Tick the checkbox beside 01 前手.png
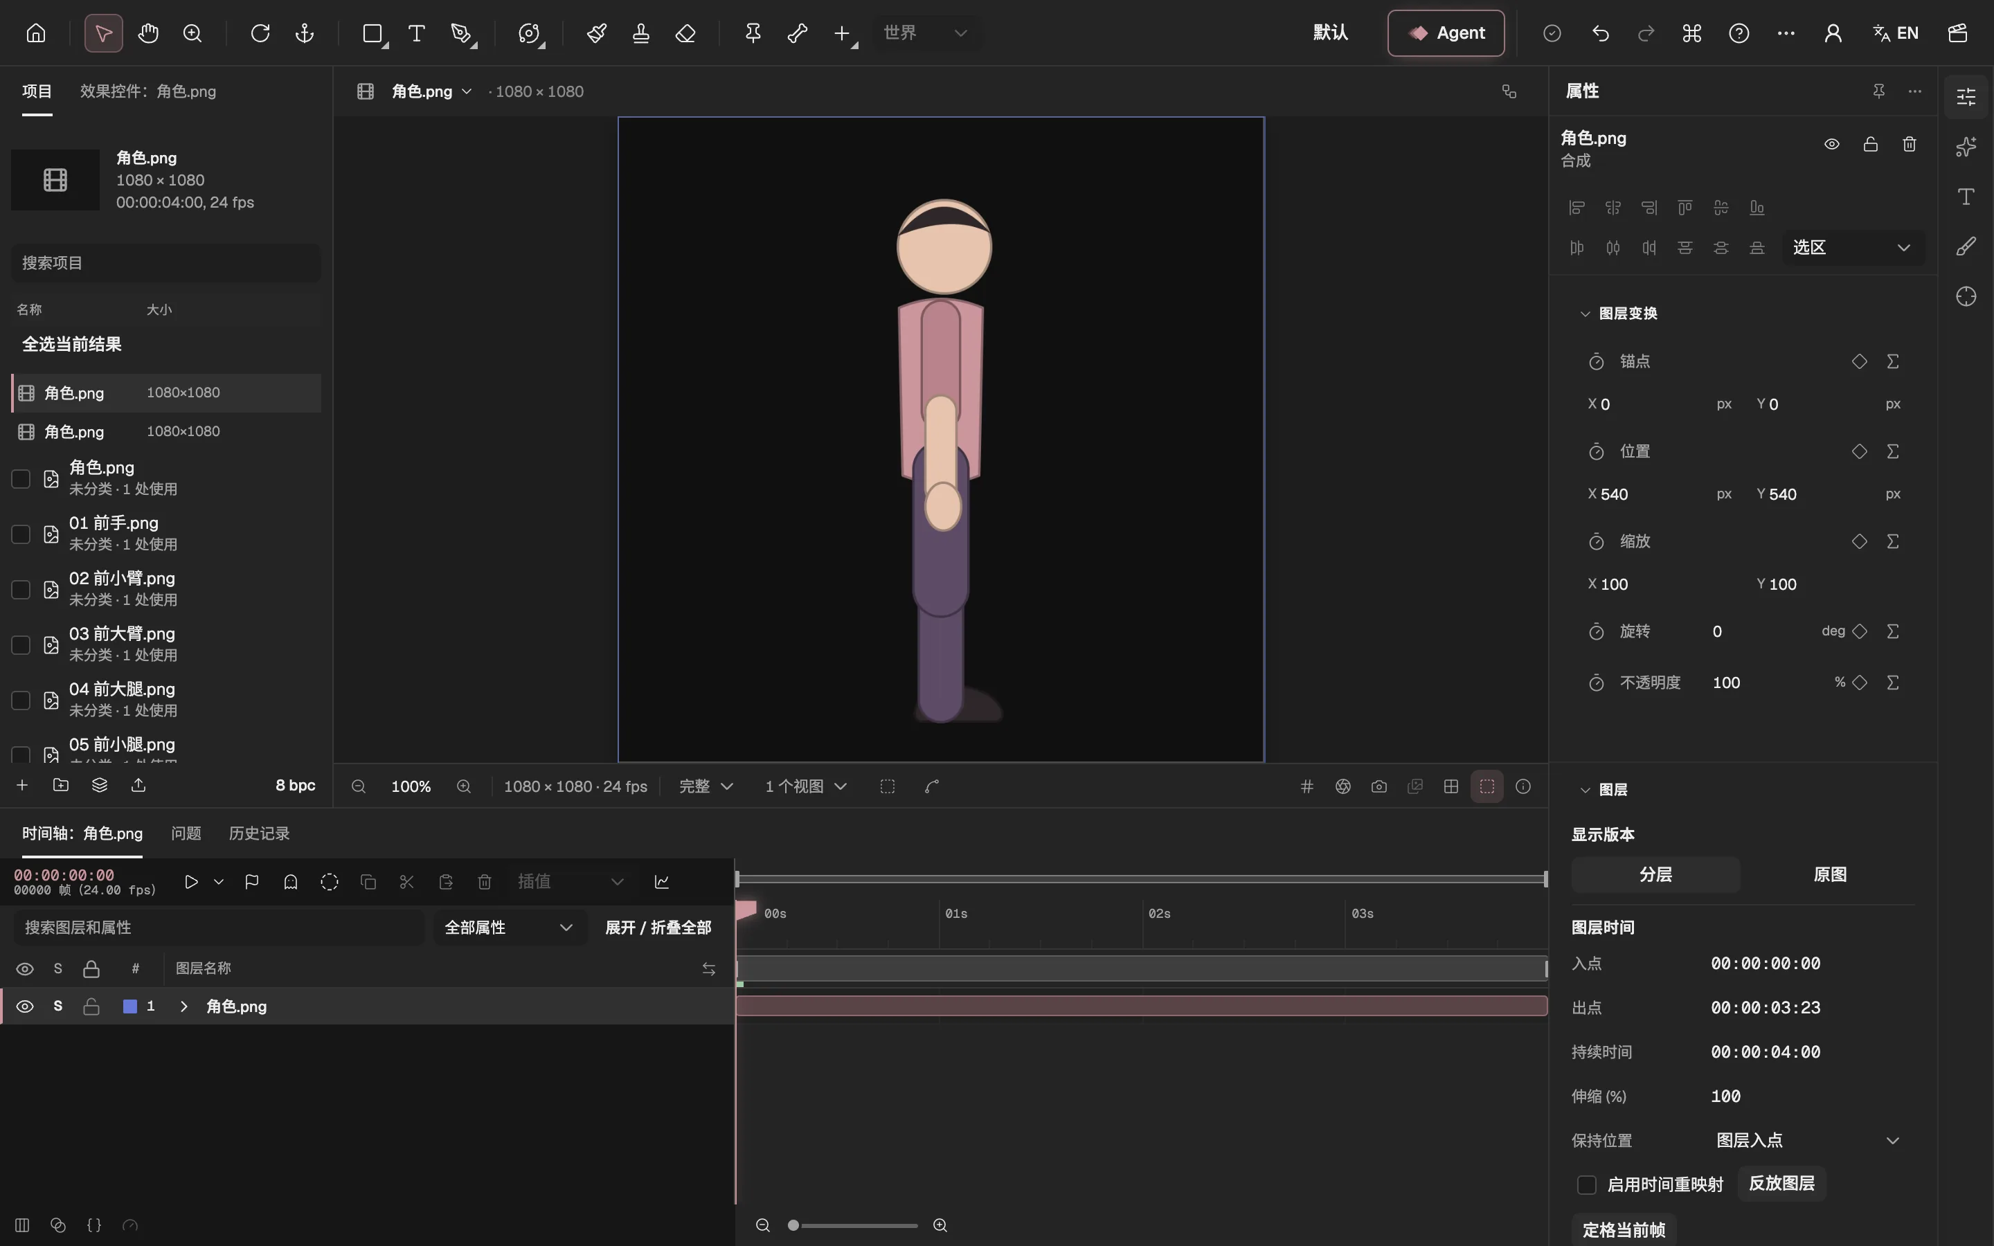The height and width of the screenshot is (1246, 1994). (21, 534)
